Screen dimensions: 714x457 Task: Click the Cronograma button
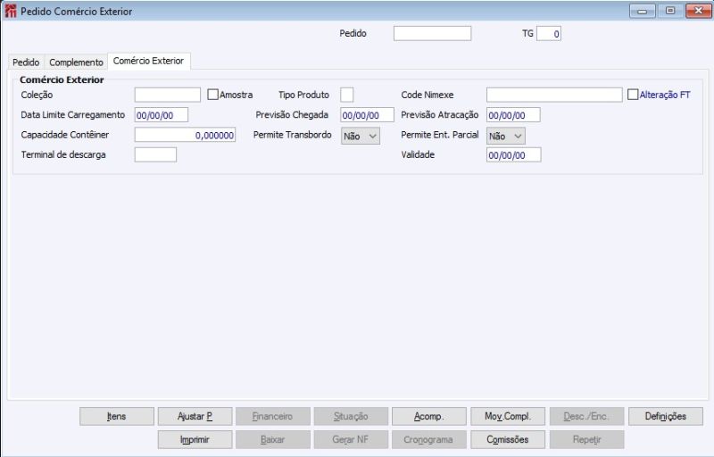[x=429, y=440]
